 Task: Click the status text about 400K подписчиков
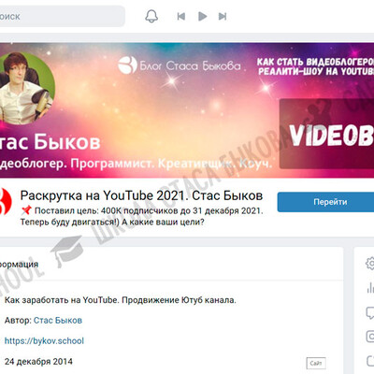click(142, 217)
